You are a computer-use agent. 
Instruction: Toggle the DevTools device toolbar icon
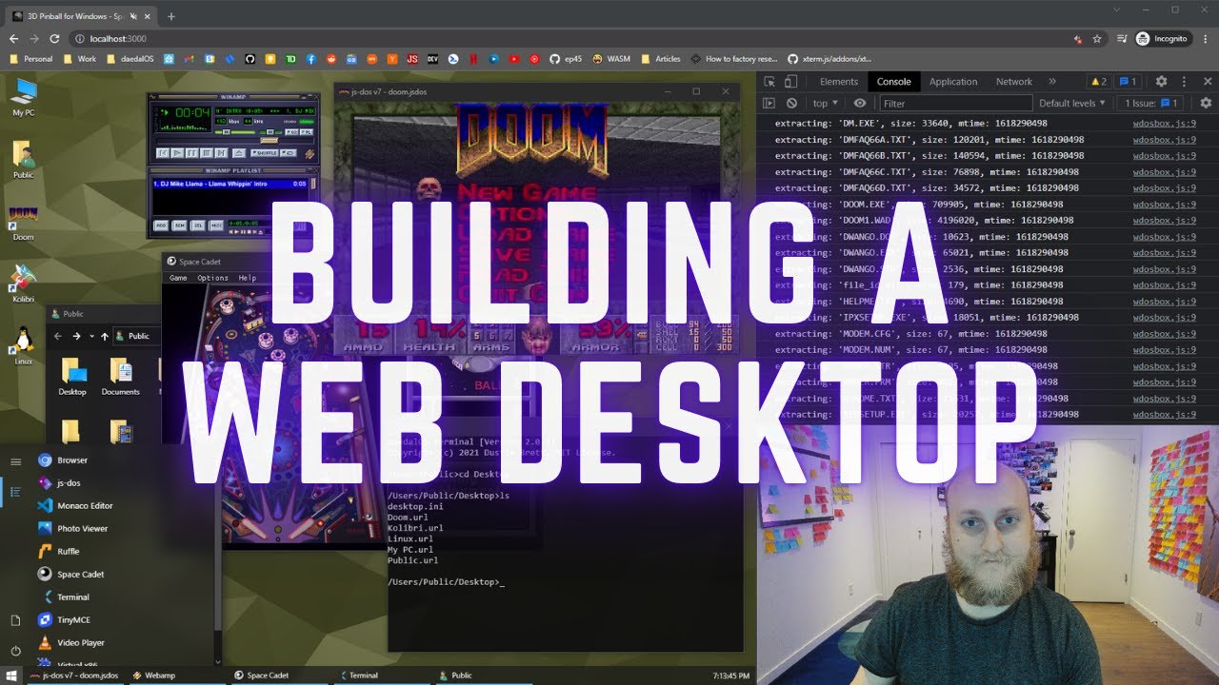tap(790, 82)
